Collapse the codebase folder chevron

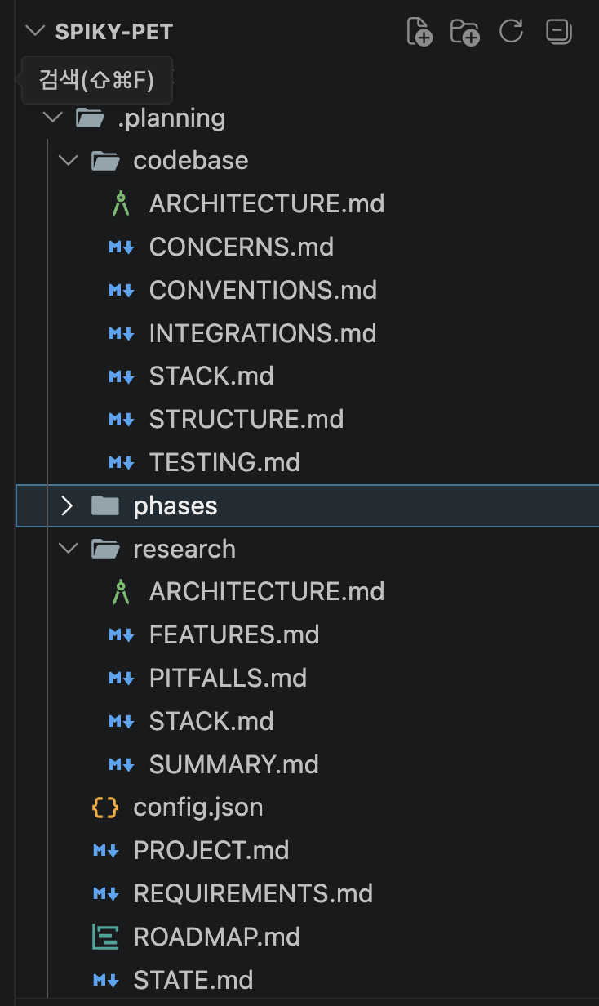click(x=69, y=161)
